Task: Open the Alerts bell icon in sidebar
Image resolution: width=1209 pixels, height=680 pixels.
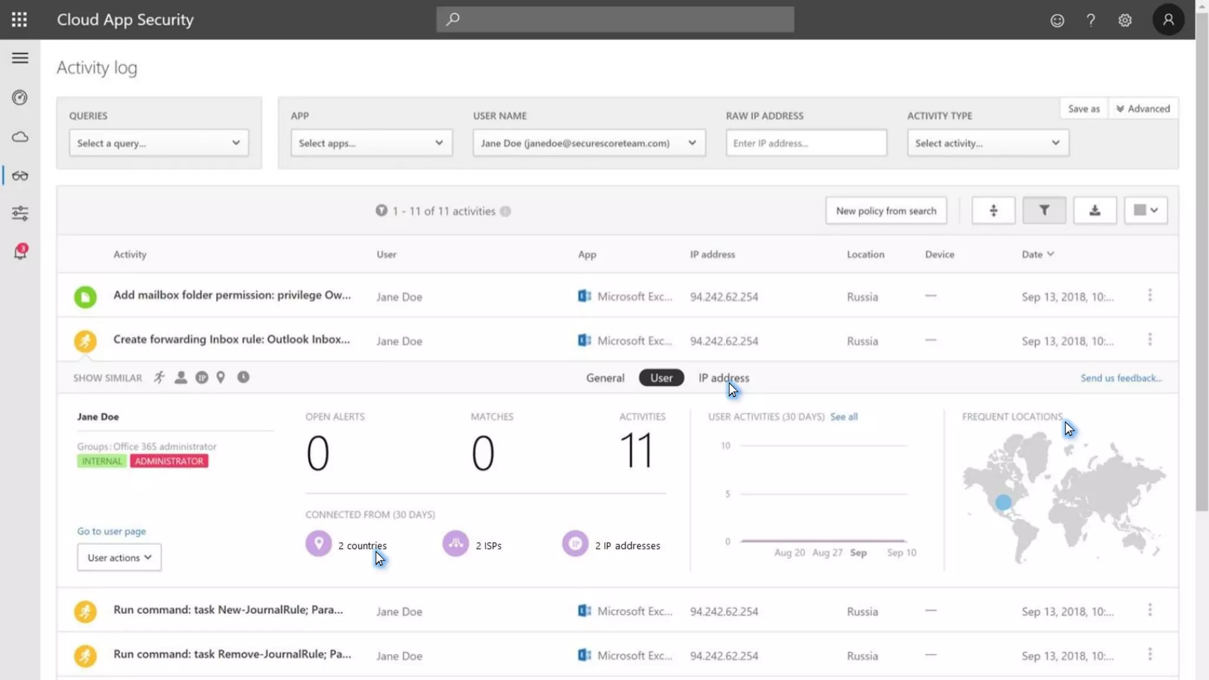Action: coord(20,252)
